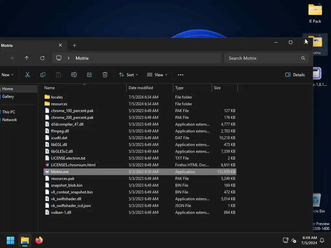Select vk_swiftshader.dll file
Screen dimensions: 331x248
[x=140, y=199]
